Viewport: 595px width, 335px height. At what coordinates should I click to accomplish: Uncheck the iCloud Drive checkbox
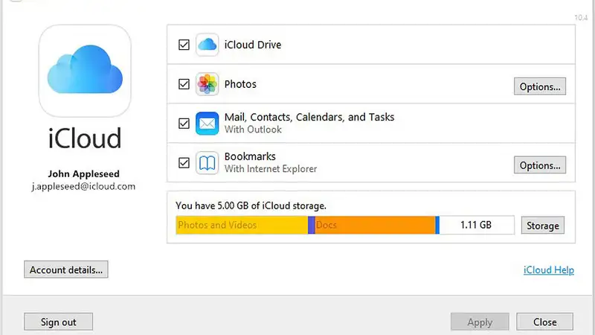184,45
